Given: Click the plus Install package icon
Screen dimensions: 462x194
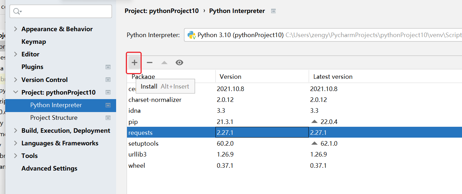Looking at the screenshot, I should click(x=134, y=63).
